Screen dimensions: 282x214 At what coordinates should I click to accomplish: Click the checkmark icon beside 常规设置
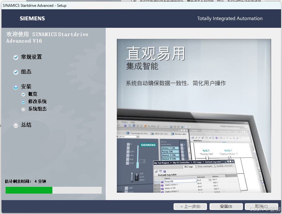[x=16, y=57]
